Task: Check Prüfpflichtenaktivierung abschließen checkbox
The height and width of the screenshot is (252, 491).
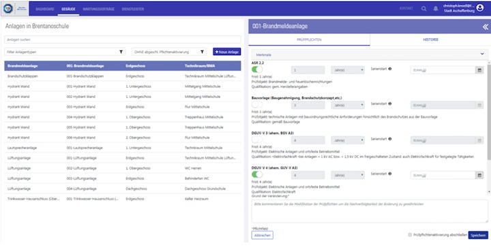Action: point(410,235)
